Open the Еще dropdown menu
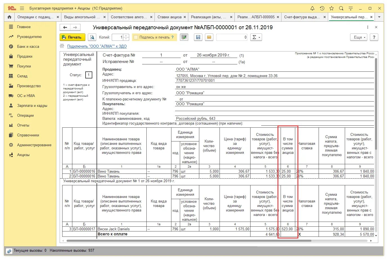 click(x=359, y=37)
